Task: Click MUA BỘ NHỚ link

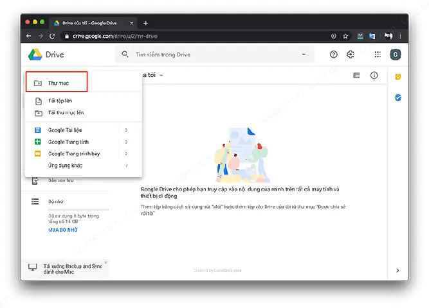Action: pos(63,230)
